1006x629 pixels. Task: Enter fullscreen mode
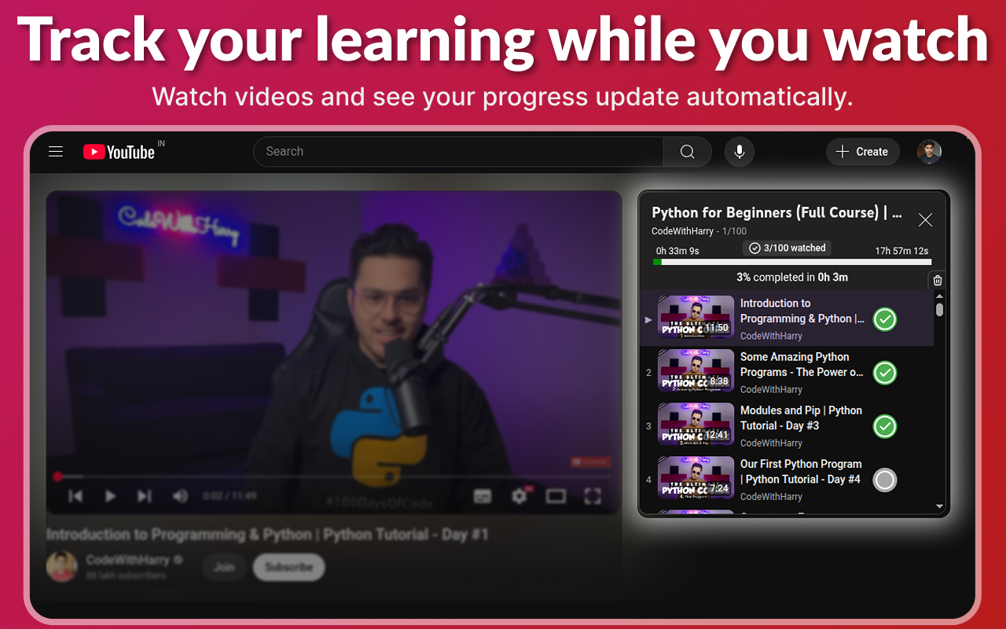pos(593,496)
